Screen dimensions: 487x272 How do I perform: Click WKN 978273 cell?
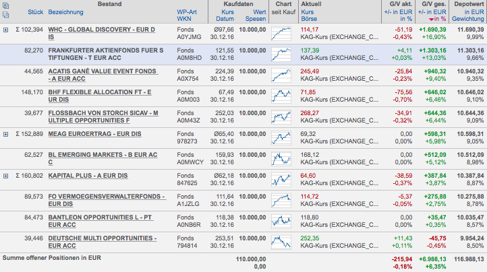pos(187,141)
